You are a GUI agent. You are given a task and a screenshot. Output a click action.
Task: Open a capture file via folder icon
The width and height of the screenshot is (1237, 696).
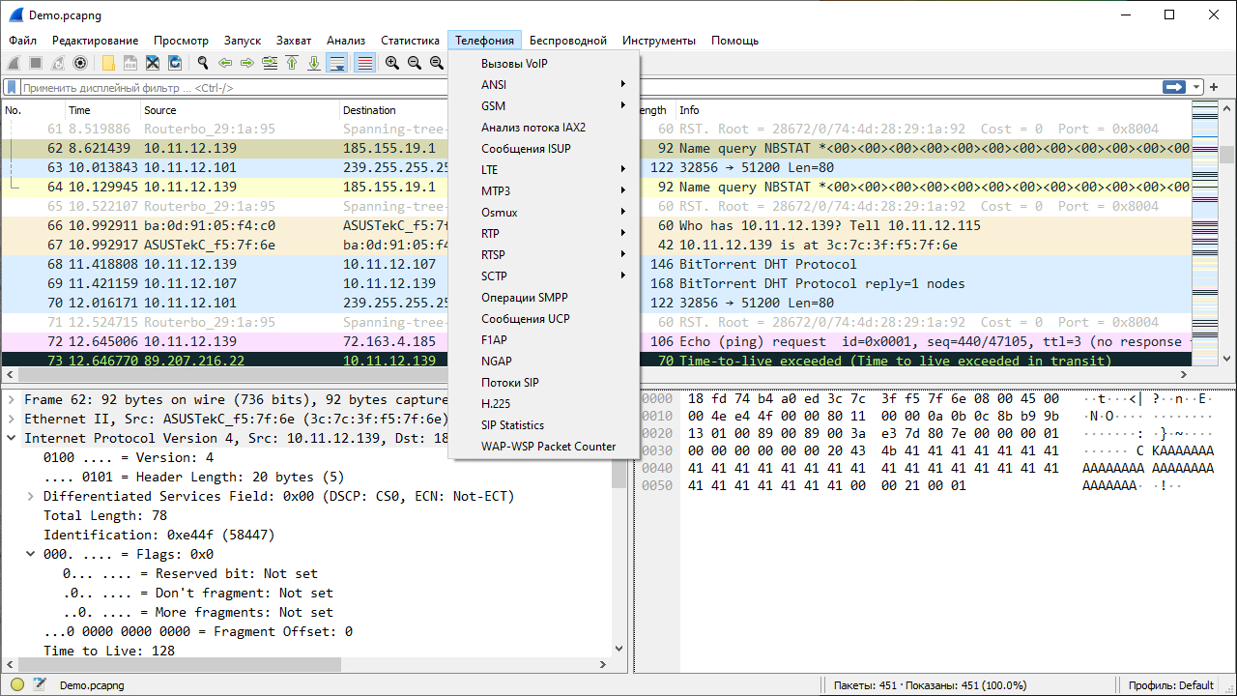click(x=108, y=63)
